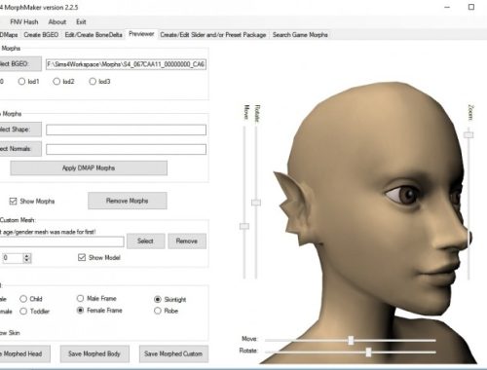Viewport: 487px width, 370px height.
Task: Click the Save Morphed Body button
Action: point(94,353)
